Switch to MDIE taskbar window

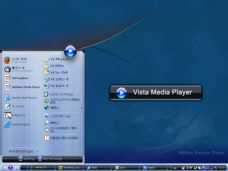point(99,168)
